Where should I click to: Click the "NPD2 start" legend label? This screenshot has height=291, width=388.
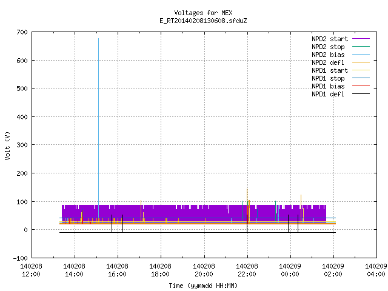(x=330, y=39)
